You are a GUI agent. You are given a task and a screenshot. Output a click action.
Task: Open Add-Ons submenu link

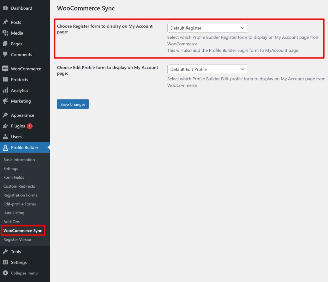(x=12, y=222)
